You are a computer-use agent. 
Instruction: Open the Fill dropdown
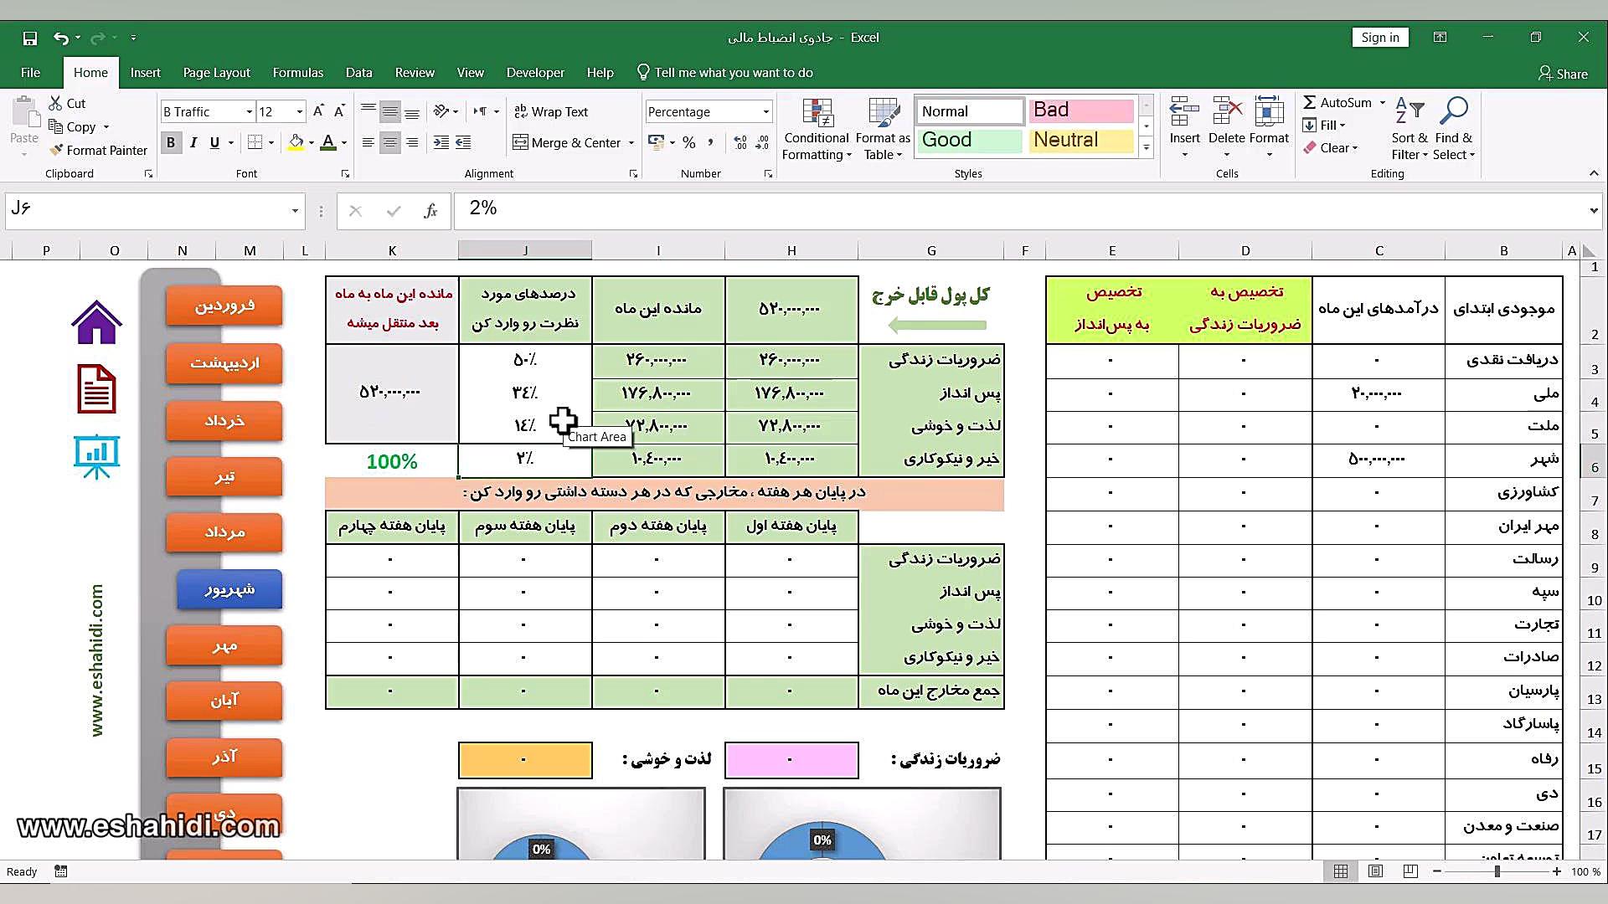(x=1324, y=126)
